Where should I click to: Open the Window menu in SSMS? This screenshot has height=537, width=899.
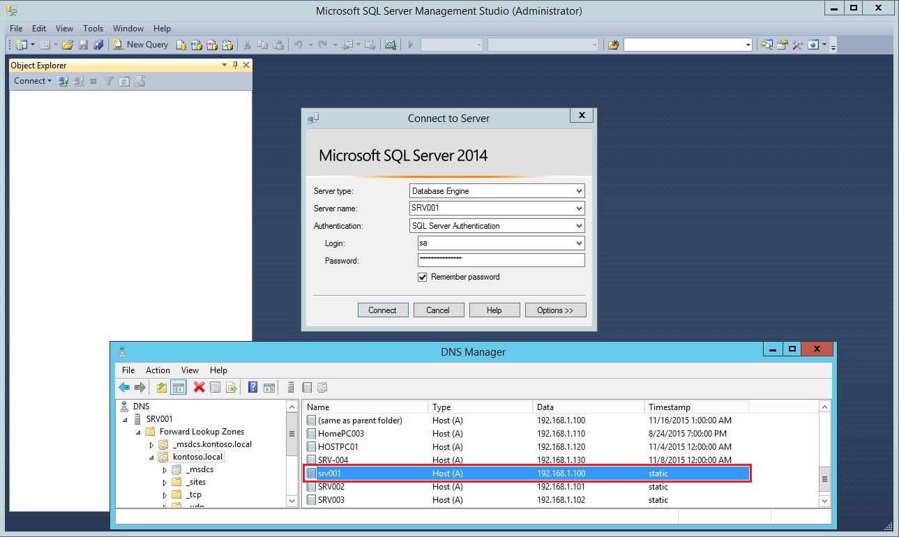tap(128, 29)
